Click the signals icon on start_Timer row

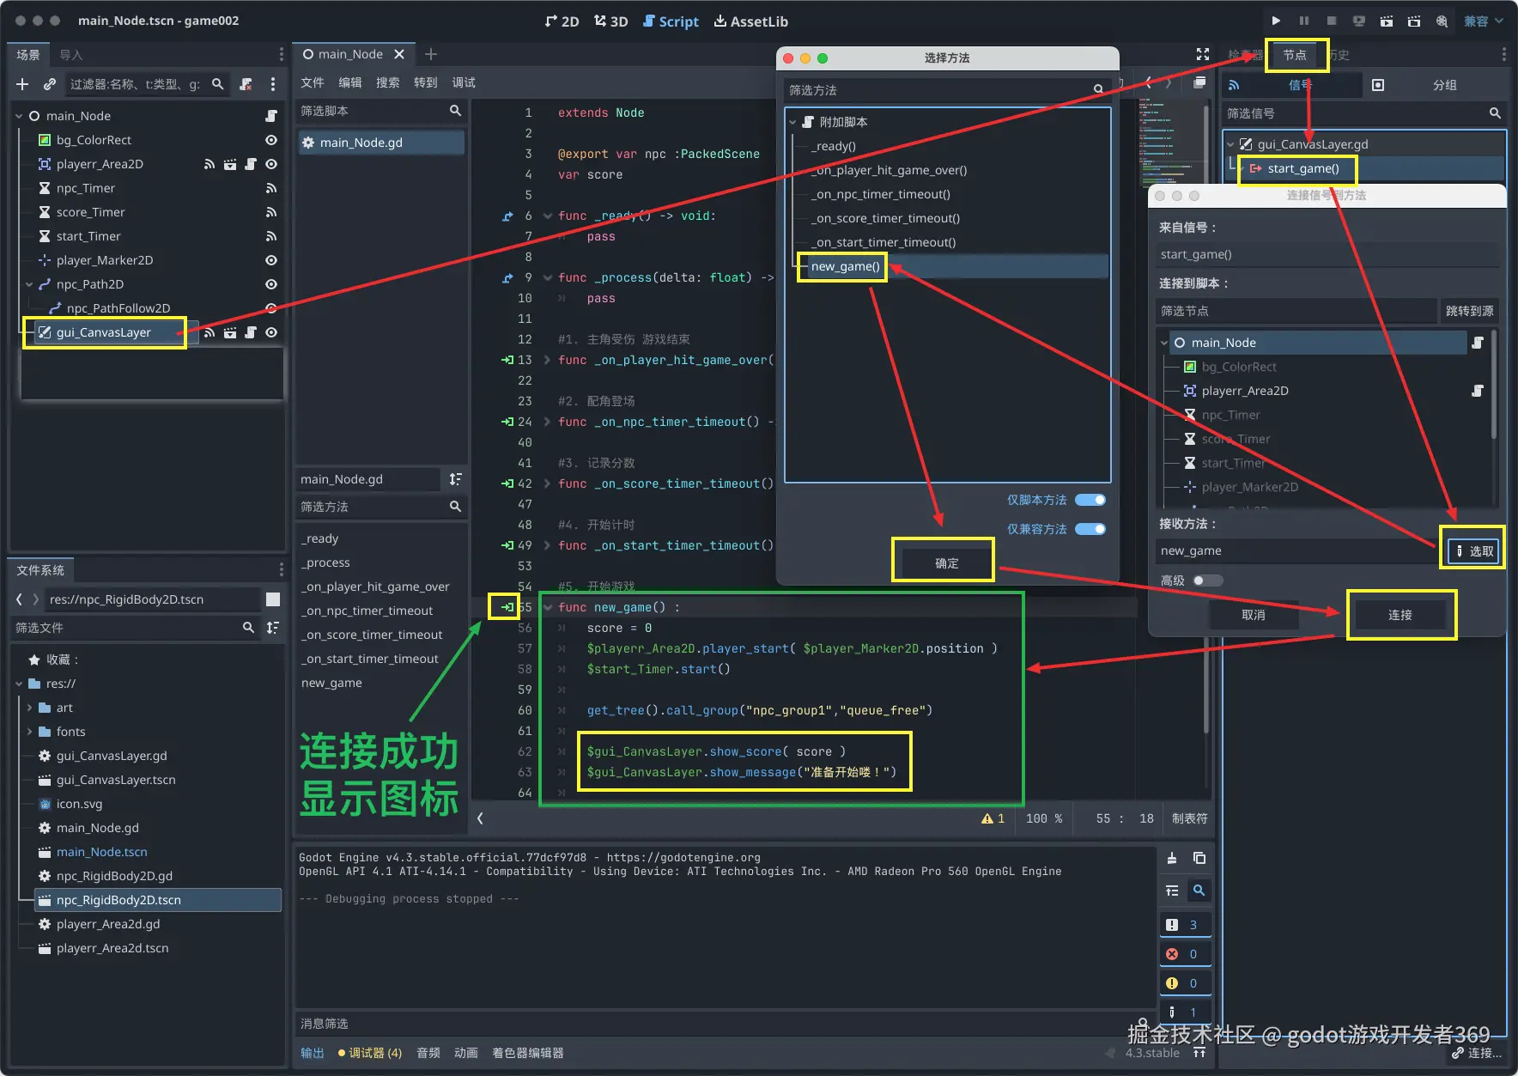pyautogui.click(x=271, y=236)
